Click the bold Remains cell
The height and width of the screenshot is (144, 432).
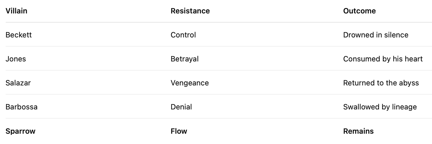[358, 131]
